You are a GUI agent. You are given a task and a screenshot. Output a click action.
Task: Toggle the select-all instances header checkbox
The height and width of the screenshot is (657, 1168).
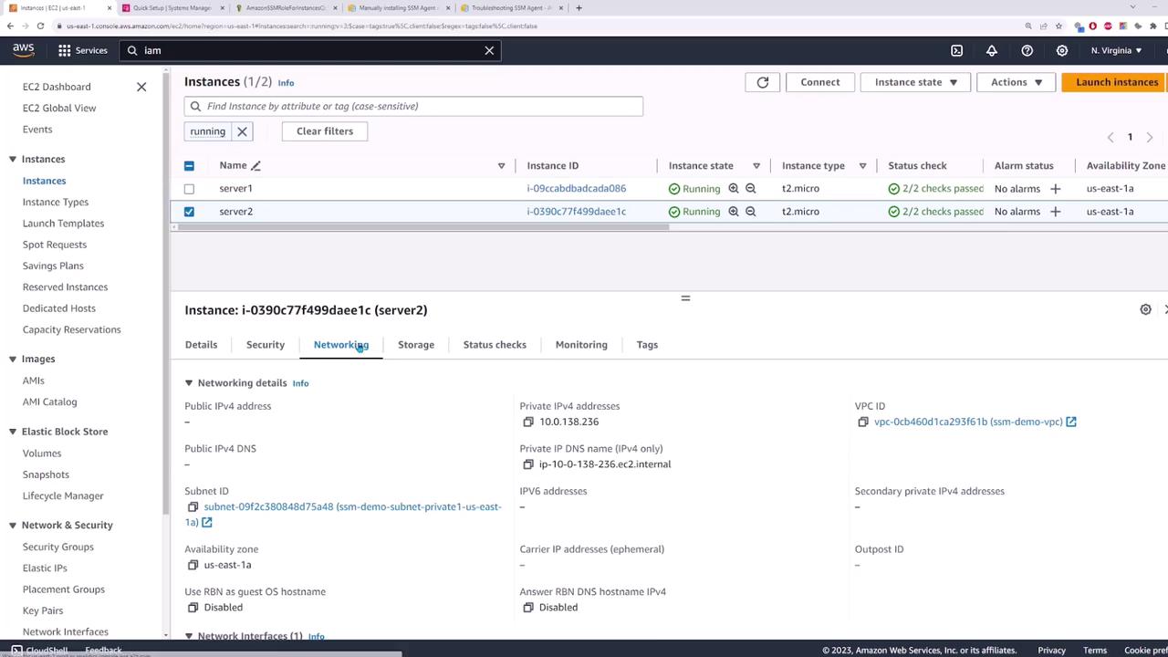point(189,166)
